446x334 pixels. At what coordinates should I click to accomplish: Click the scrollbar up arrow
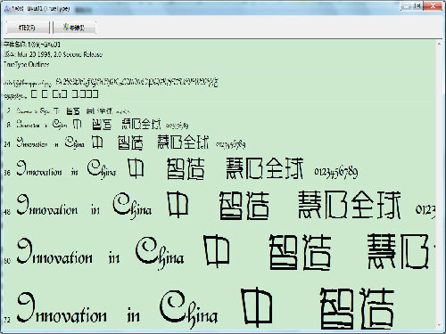click(x=439, y=44)
